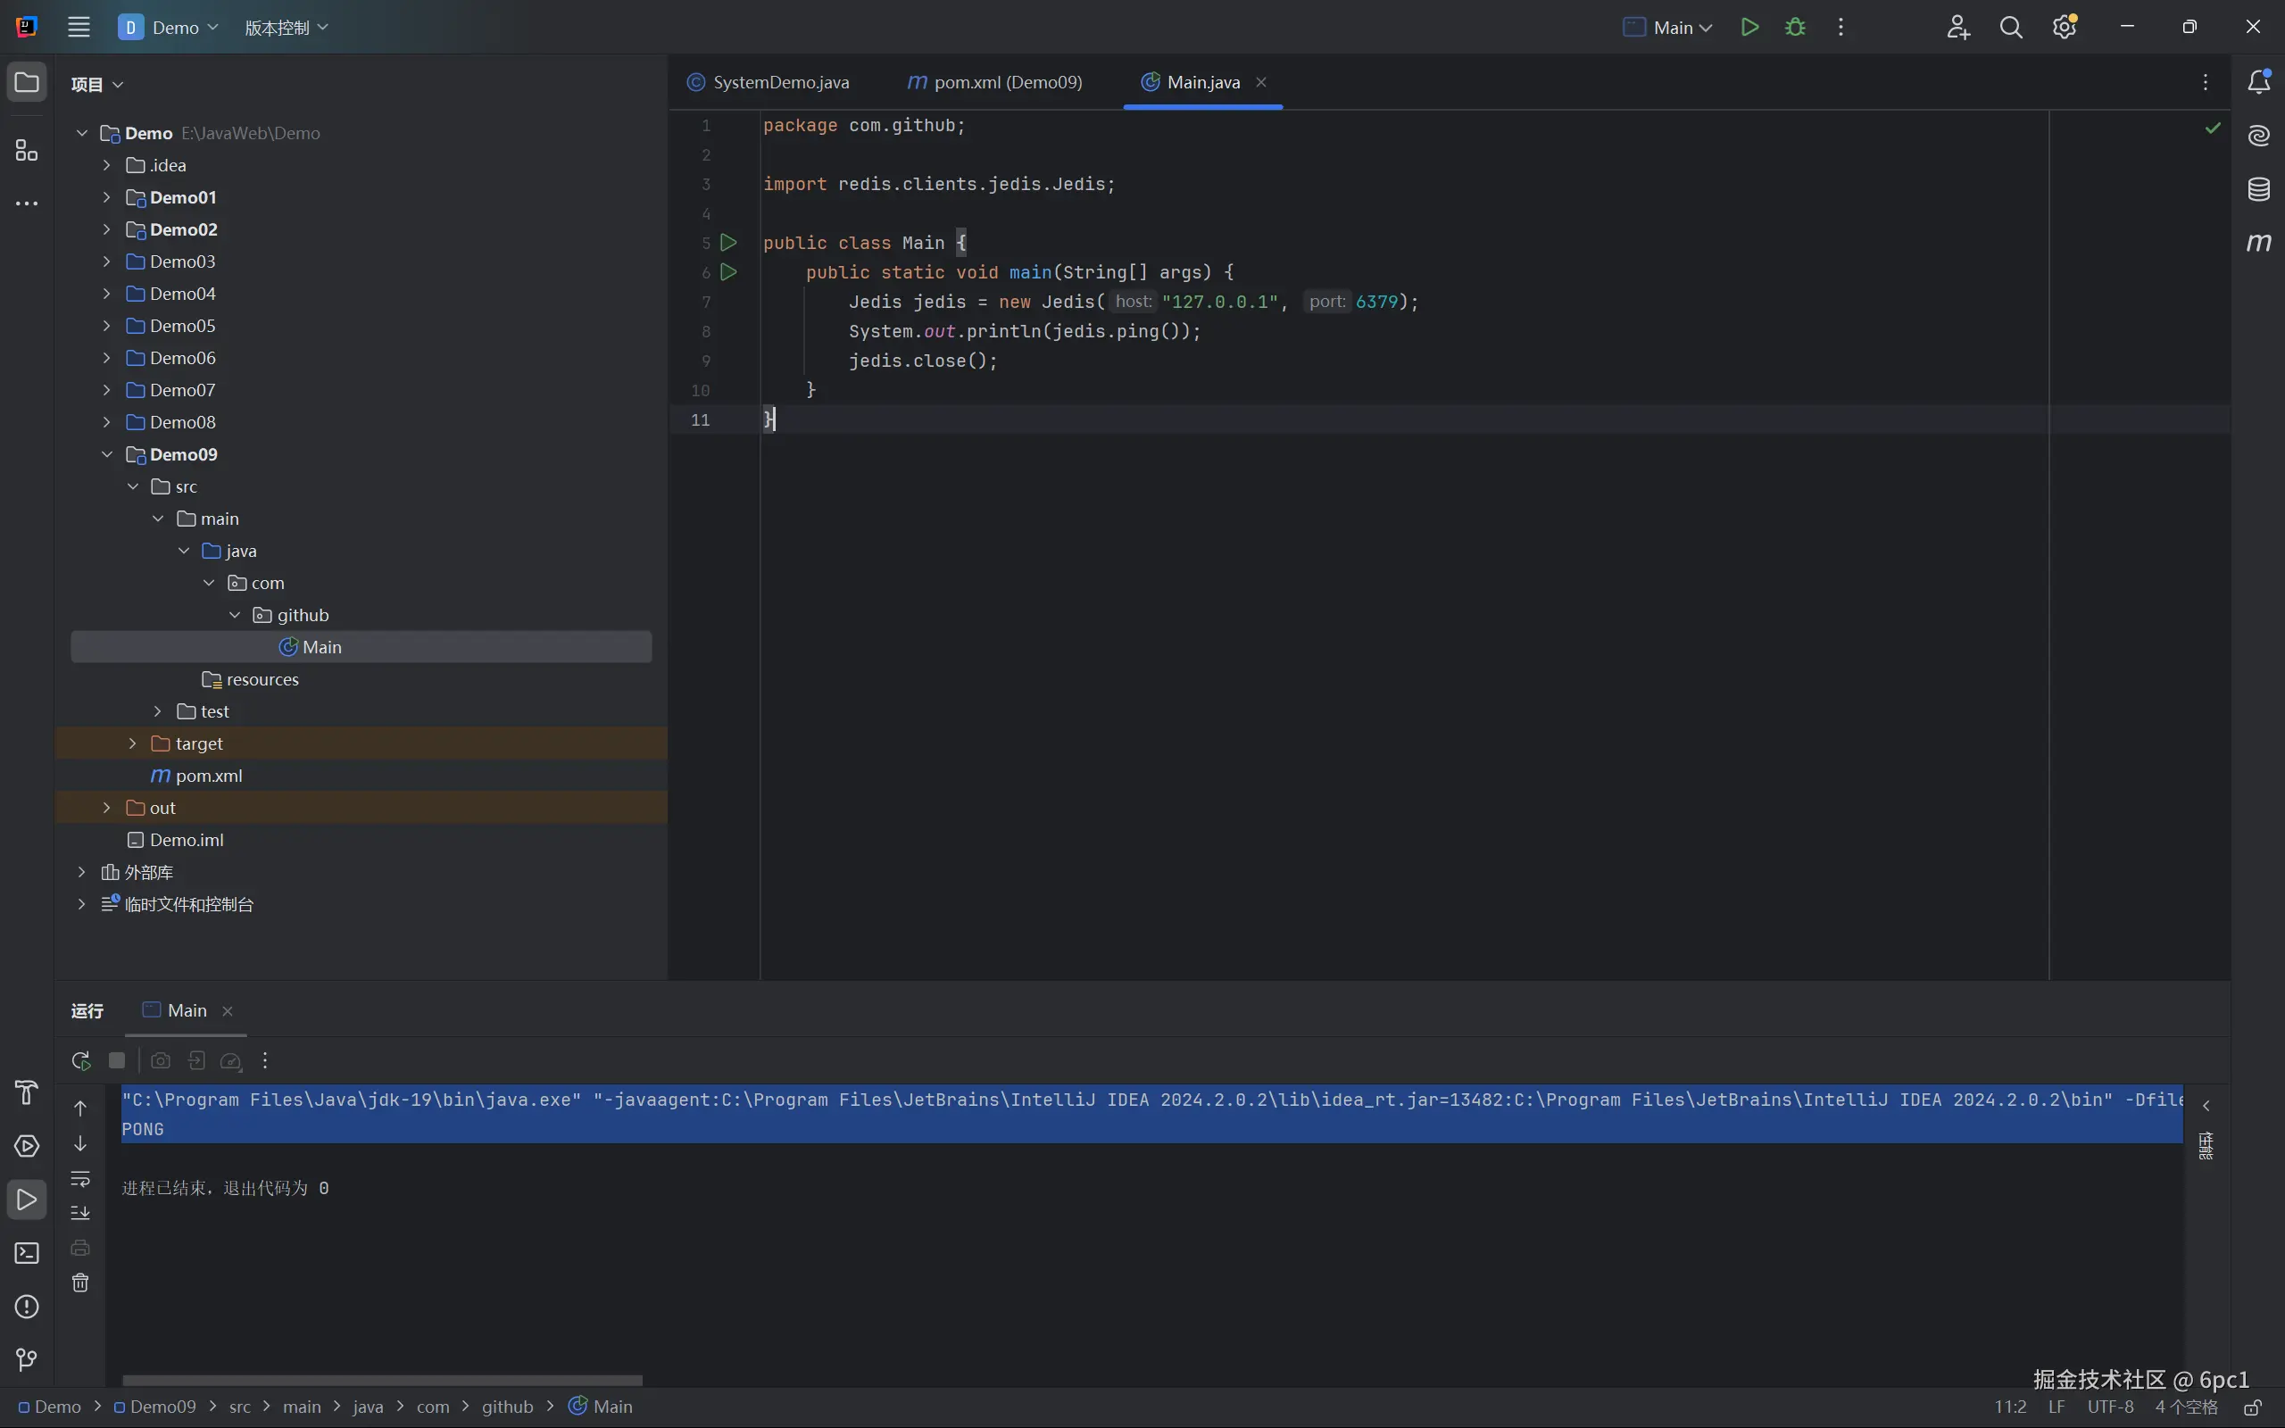Open the Git version control tool window

[x=27, y=1360]
